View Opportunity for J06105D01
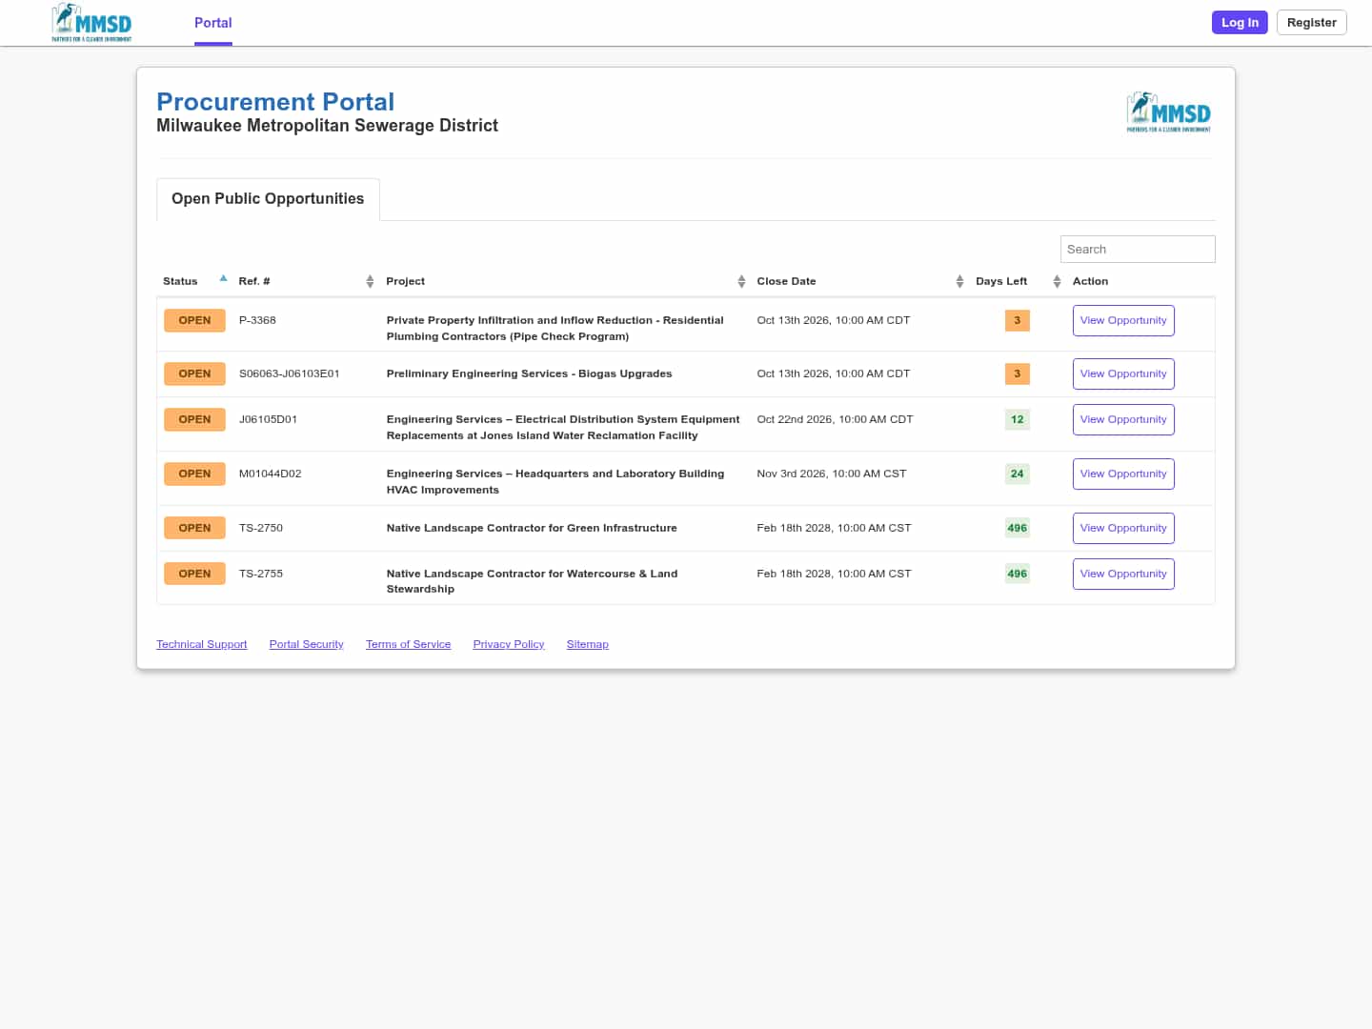Screen dimensions: 1372x1029 1123,420
